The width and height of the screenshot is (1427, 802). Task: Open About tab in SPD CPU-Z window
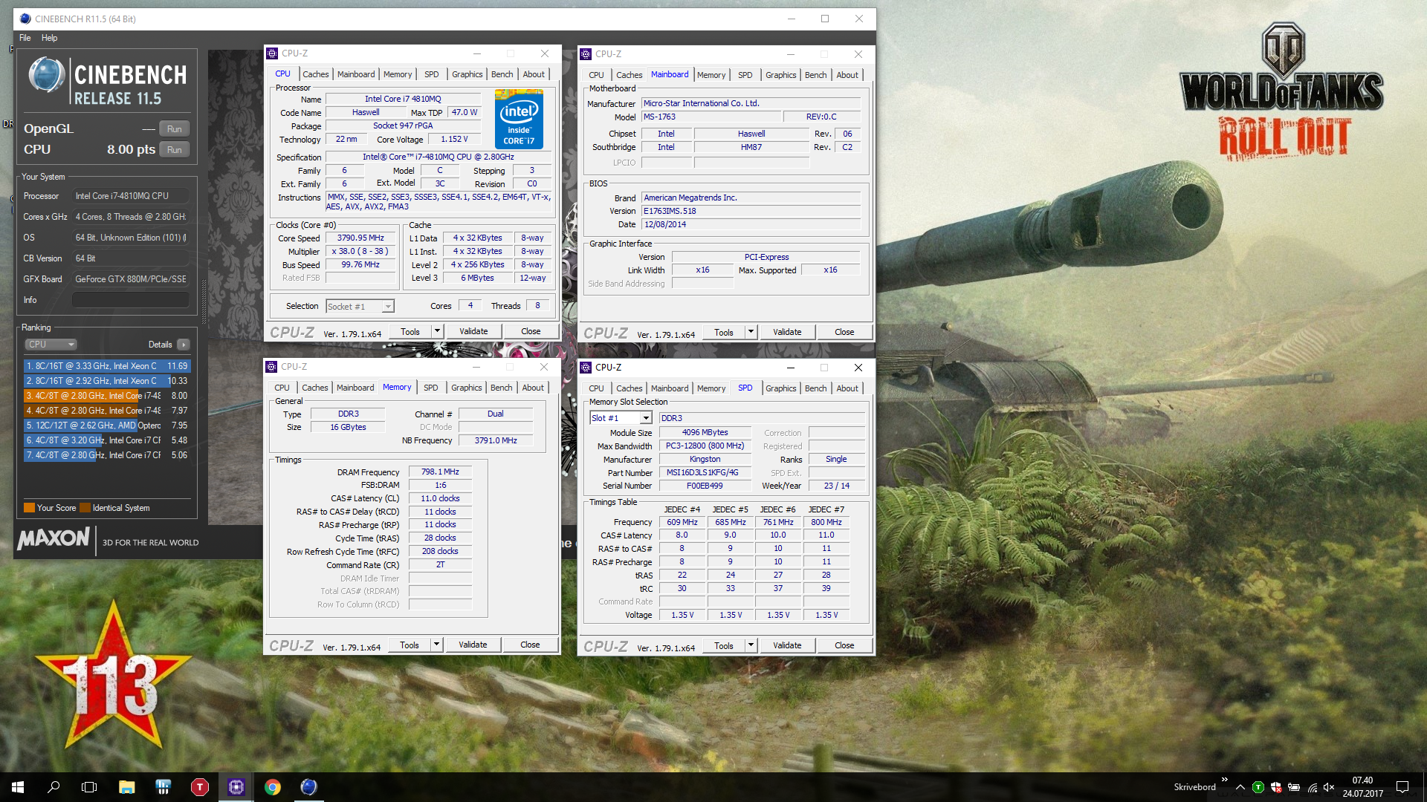[847, 388]
